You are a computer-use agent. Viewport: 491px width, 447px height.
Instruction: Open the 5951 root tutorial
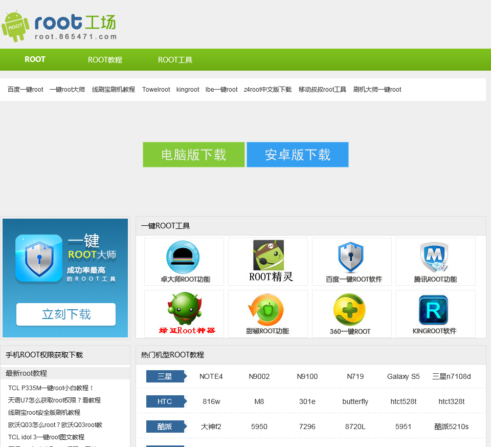tap(404, 427)
